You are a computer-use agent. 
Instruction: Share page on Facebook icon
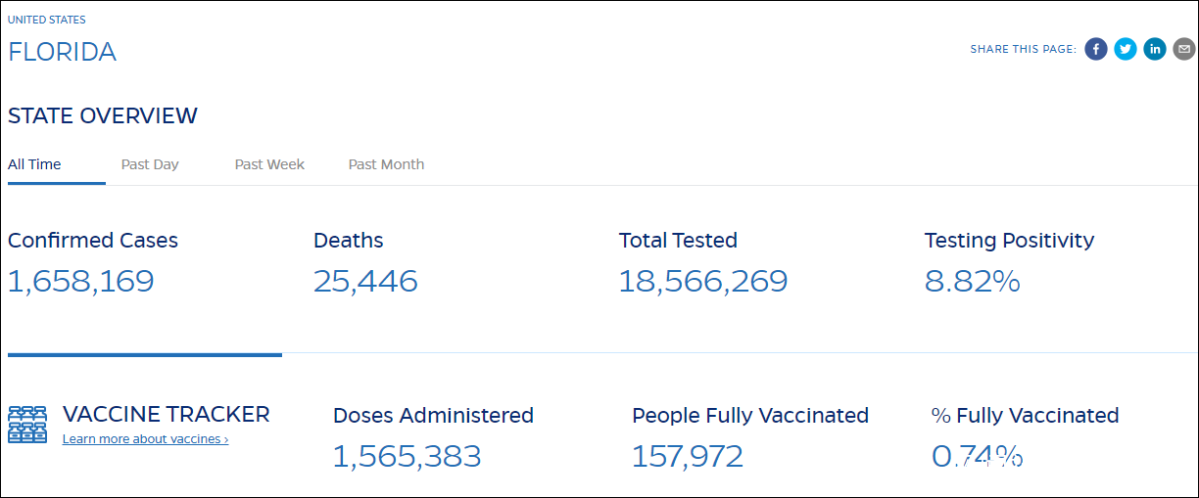coord(1096,49)
